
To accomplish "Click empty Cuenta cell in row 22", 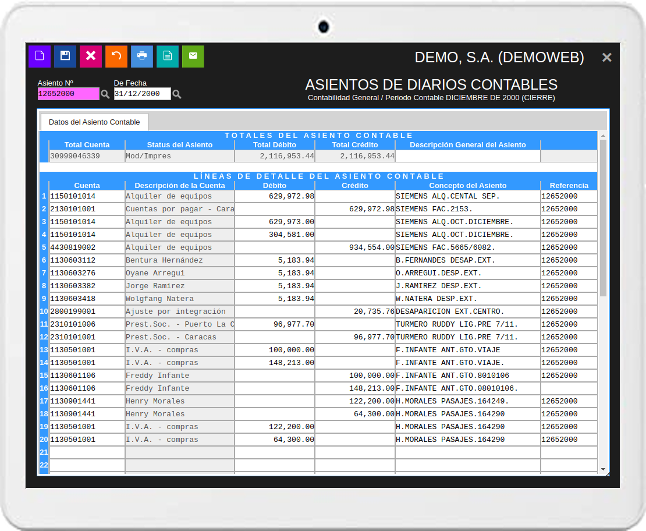I will pyautogui.click(x=87, y=465).
